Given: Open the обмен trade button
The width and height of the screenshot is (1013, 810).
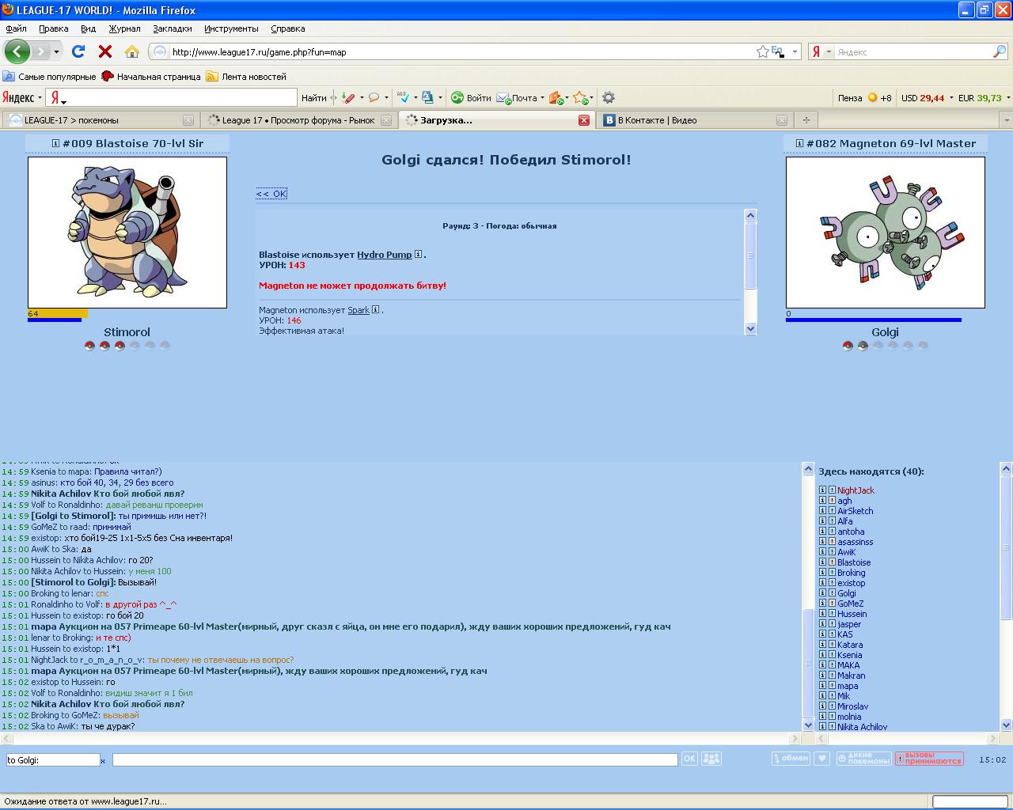Looking at the screenshot, I should pos(791,759).
